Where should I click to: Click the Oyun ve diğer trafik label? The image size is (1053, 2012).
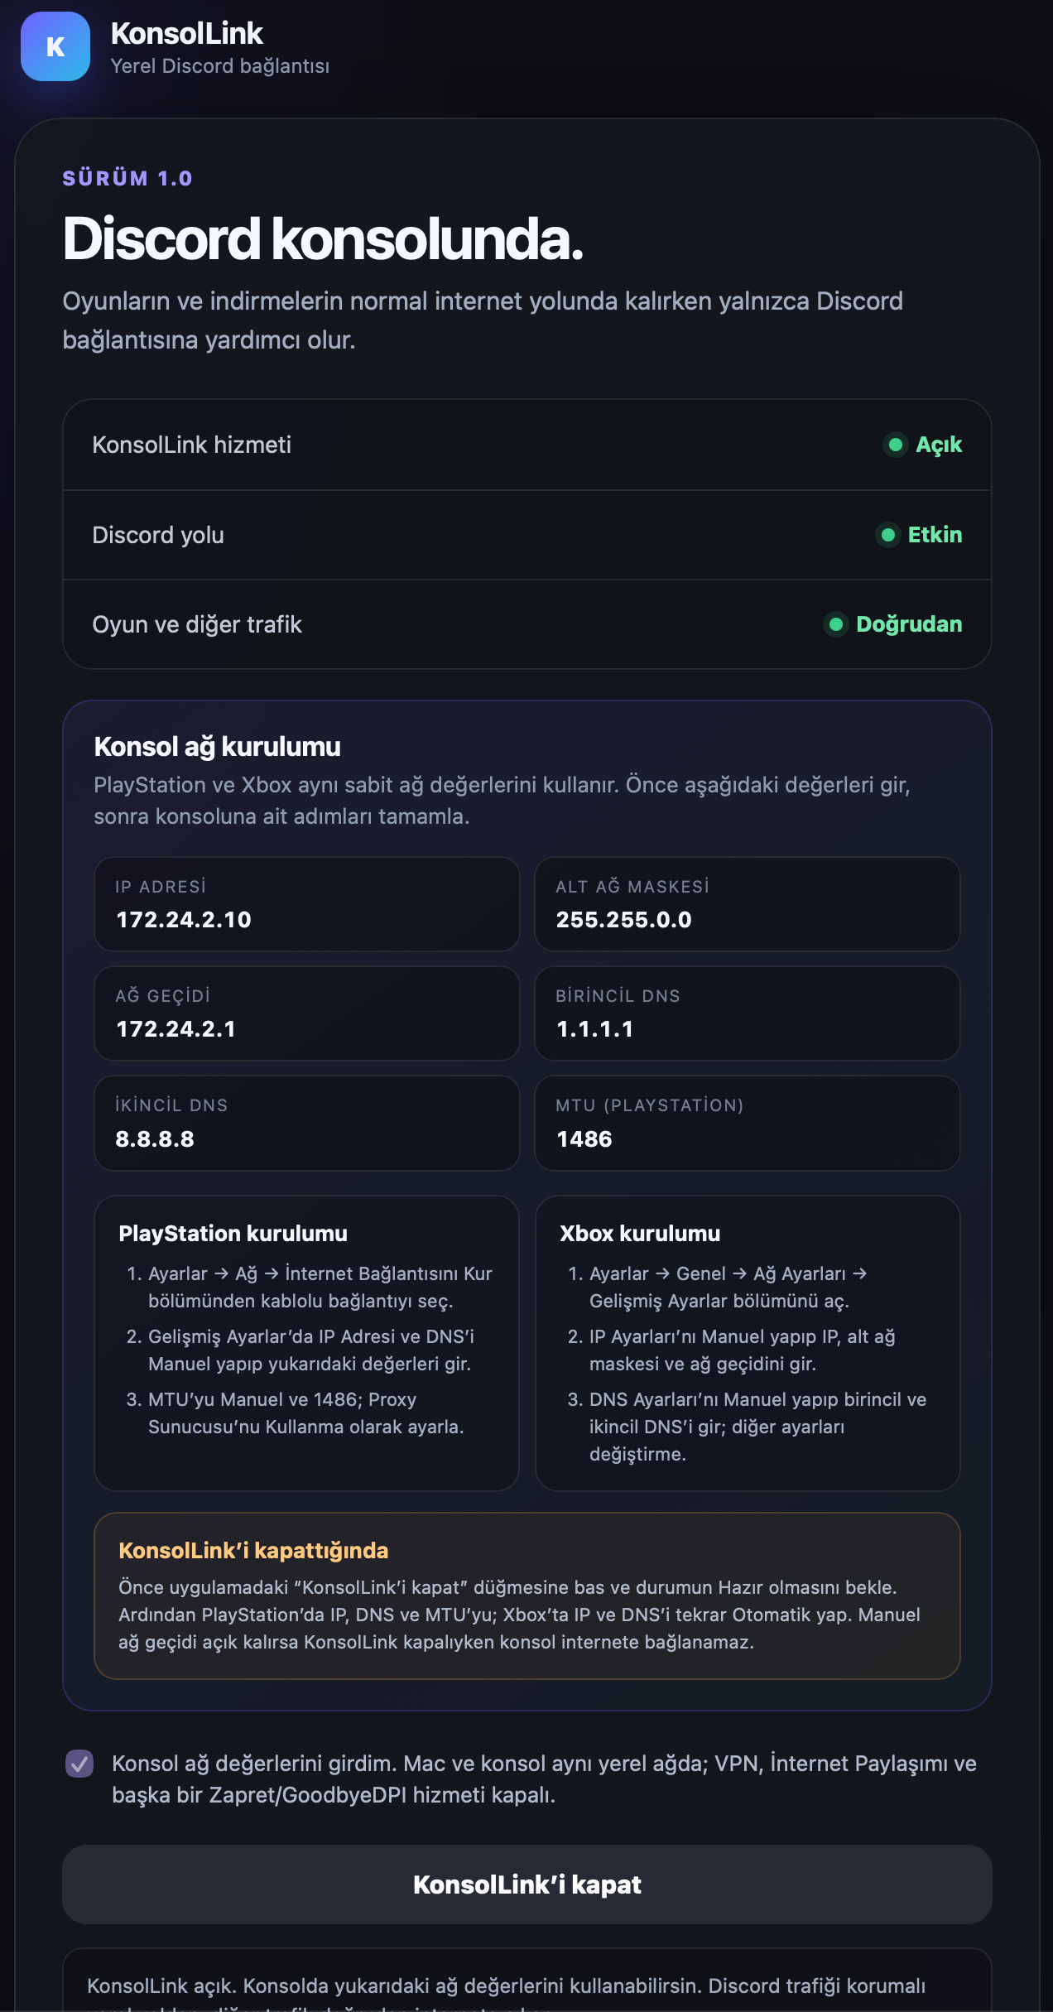click(197, 624)
